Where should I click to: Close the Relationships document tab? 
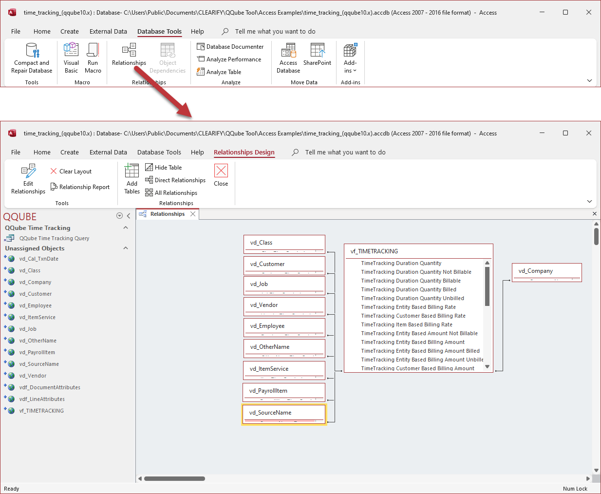(193, 214)
